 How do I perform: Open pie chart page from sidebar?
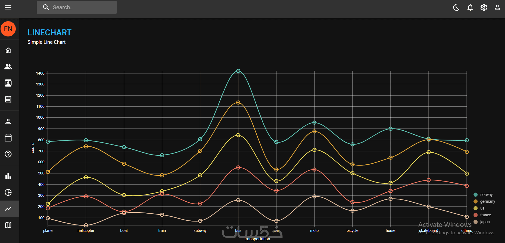[x=8, y=192]
